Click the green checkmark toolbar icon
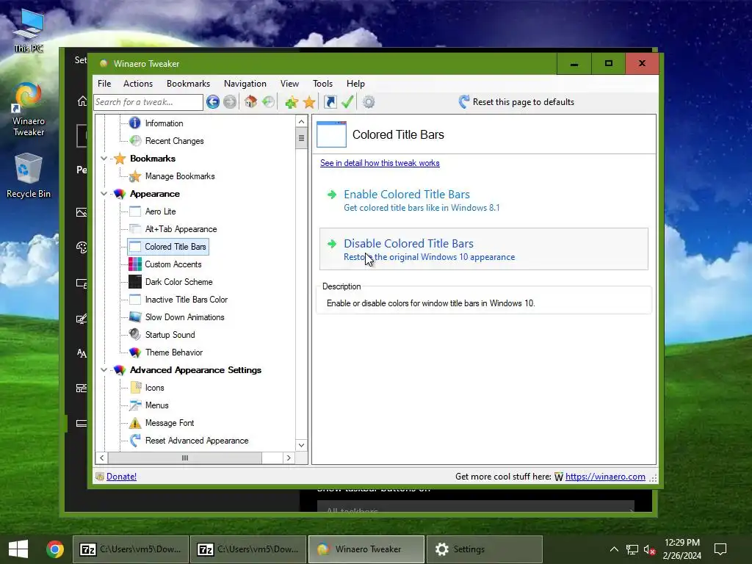Viewport: 752px width, 564px height. pyautogui.click(x=347, y=101)
